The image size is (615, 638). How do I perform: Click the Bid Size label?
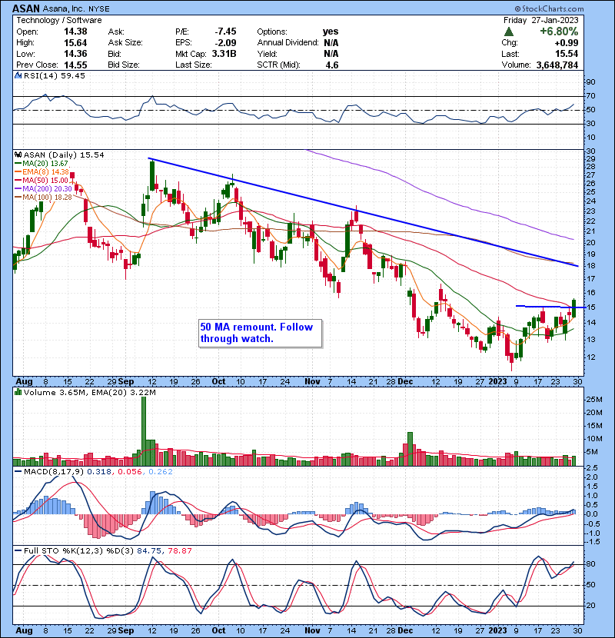point(124,65)
